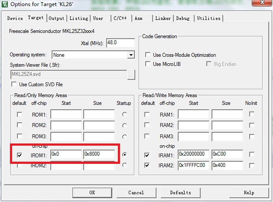Screen dimensions: 273x202
Task: Open the Linker tab
Action: (163, 18)
